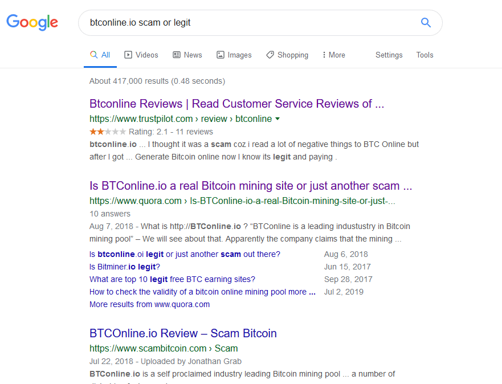Switch to the Videos tab label
Viewport: 502px width, 384px height.
[x=146, y=55]
